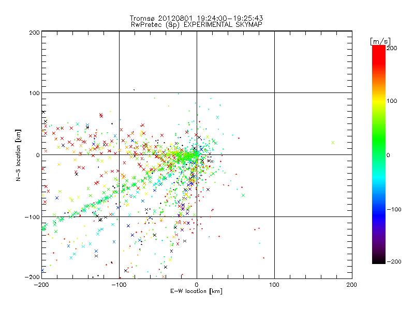Click the x-axis tick label '0'
Screen dimensions: 414x310
tap(197, 285)
